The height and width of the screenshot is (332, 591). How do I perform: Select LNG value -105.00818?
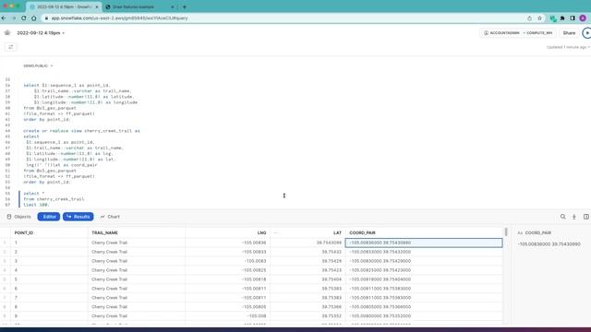[x=255, y=279]
